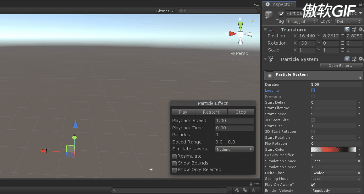
Task: Enable the Resimulate checkbox
Action: point(174,156)
